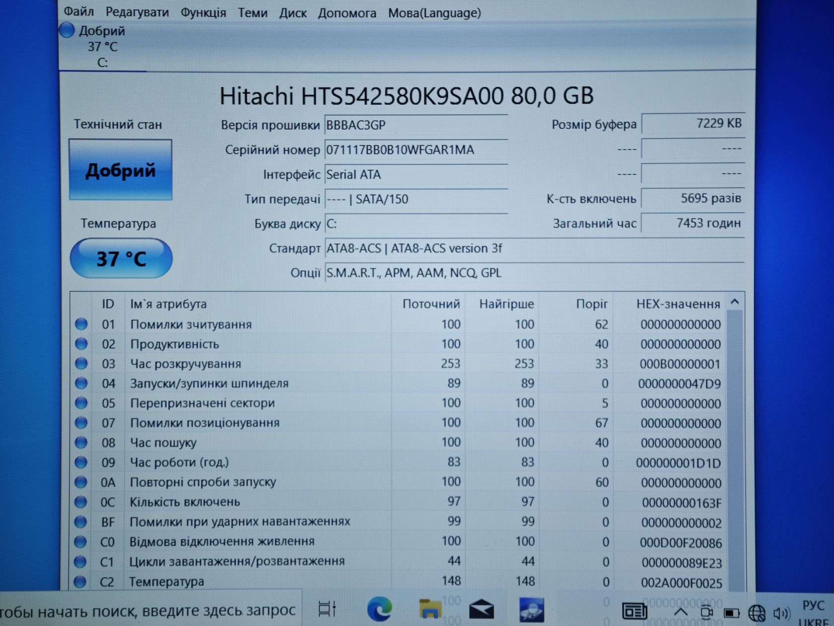This screenshot has width=834, height=626.
Task: Click the Добрий health status button
Action: click(x=121, y=170)
